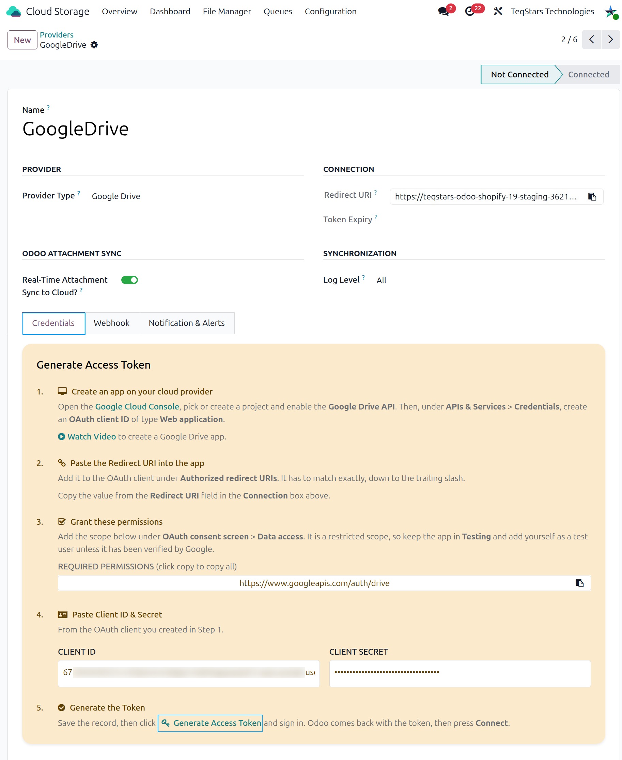Switch to the Webhook tab
The image size is (622, 760).
[x=111, y=323]
